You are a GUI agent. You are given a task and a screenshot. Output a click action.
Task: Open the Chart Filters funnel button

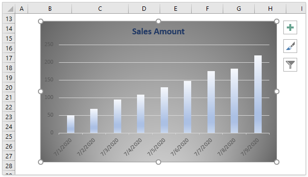coord(290,65)
